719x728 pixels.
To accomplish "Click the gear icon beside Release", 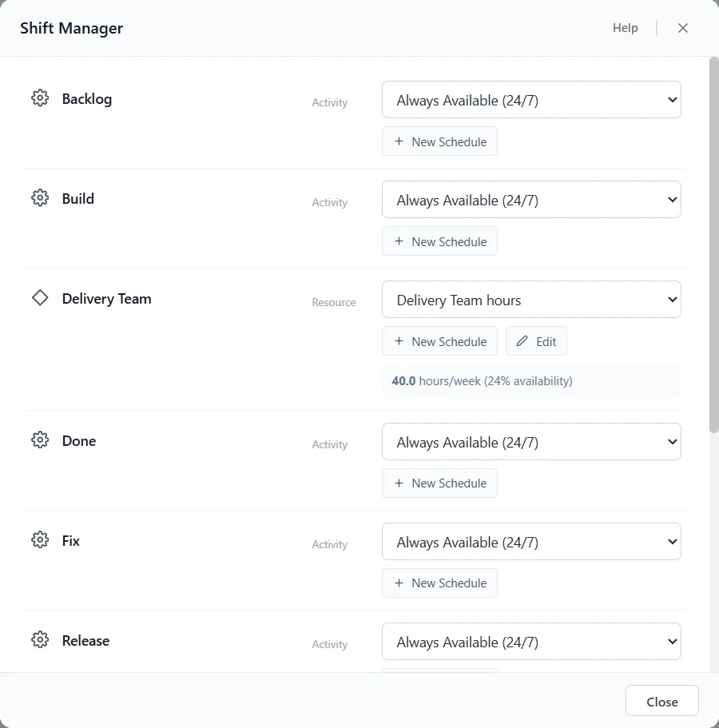I will pos(40,639).
